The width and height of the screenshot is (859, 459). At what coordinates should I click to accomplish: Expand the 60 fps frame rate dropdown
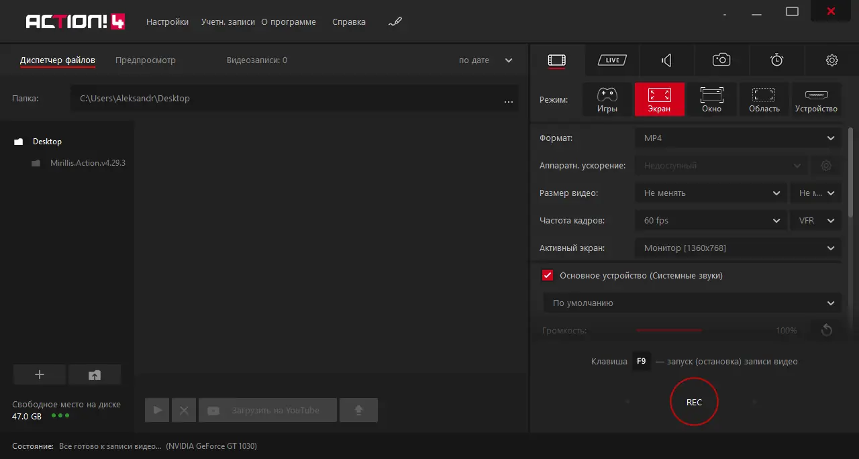click(711, 220)
